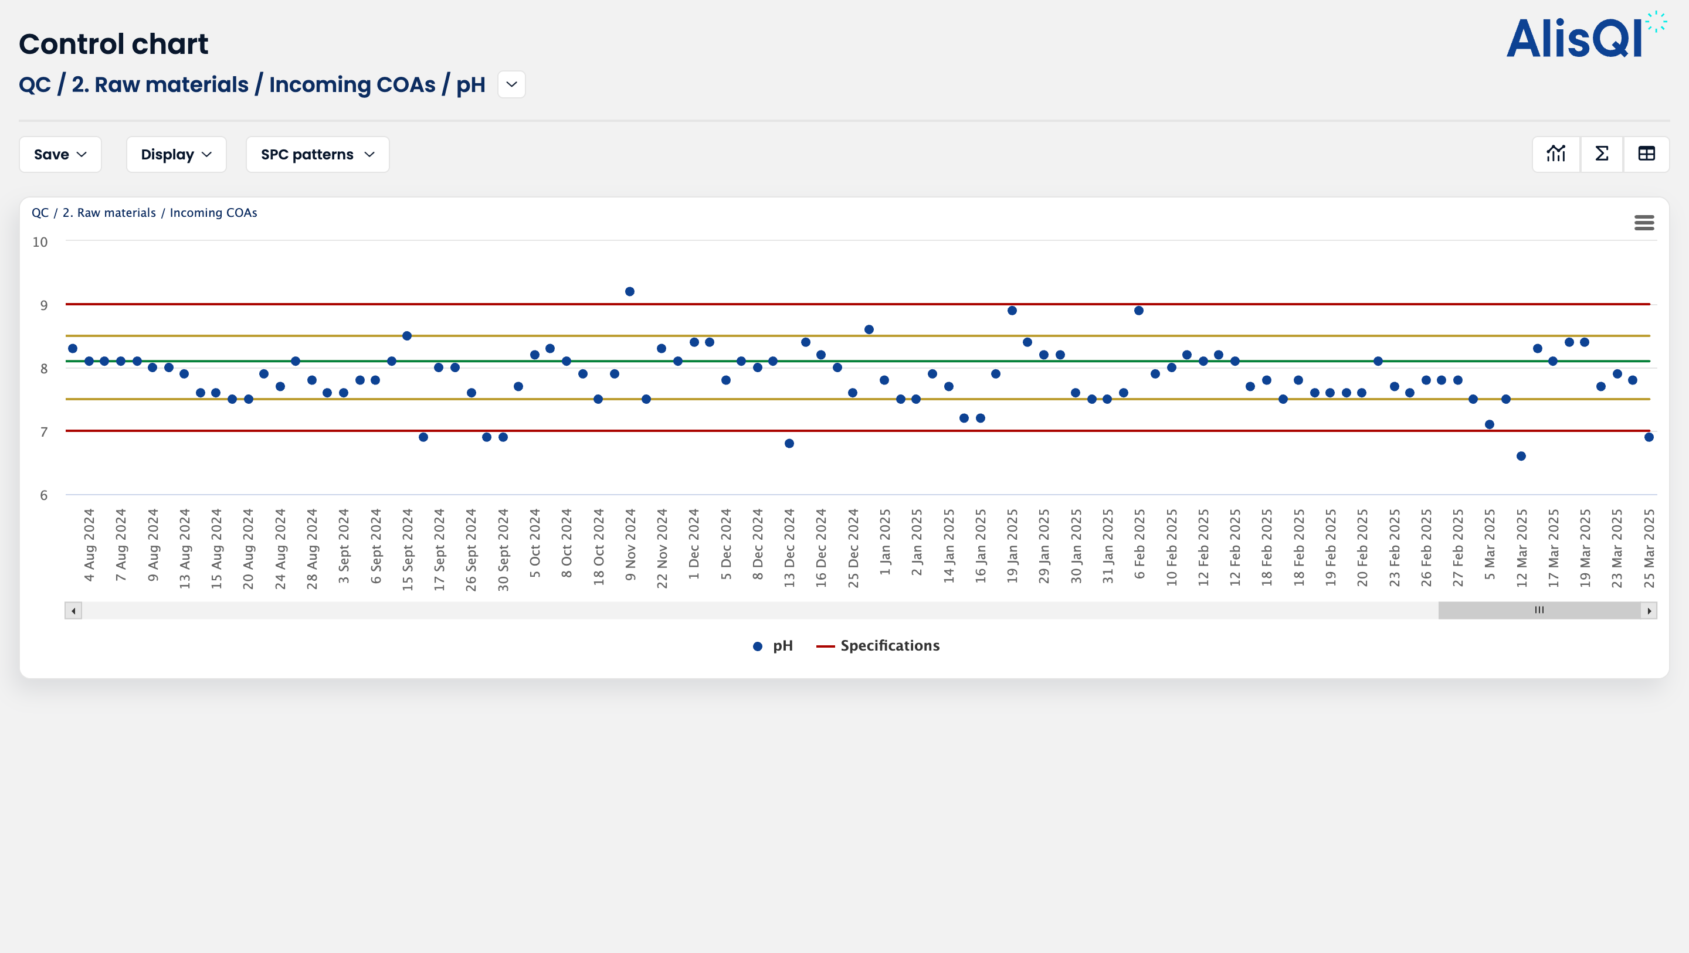Toggle the Specifications series in legend
The width and height of the screenshot is (1689, 953).
[x=877, y=646]
